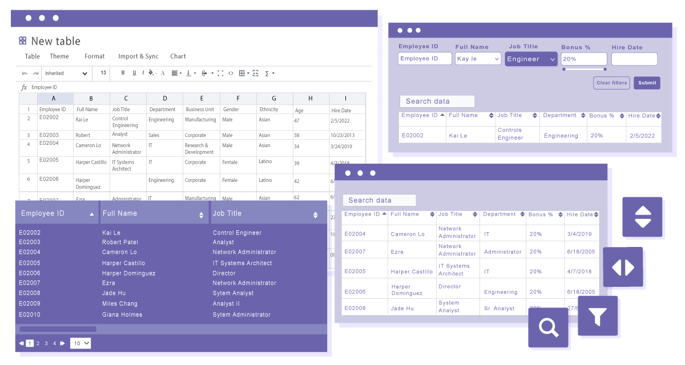Adjust the Bonus % range slider

point(583,69)
